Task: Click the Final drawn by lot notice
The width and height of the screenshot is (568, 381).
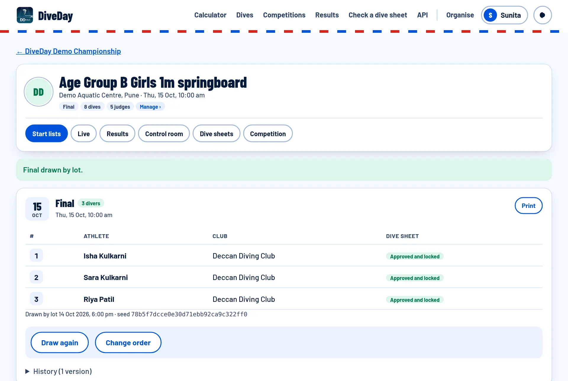Action: point(284,170)
